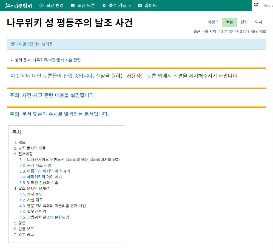The image size is (273, 250).
Task: Click the gear icon for 특수 기능
Action: (104, 5)
